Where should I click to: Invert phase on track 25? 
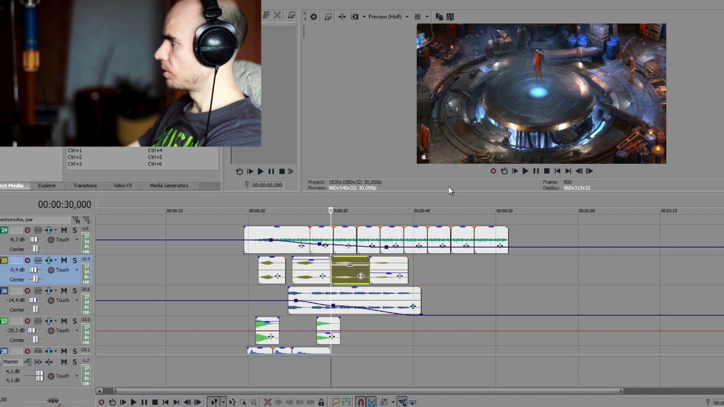tap(38, 261)
